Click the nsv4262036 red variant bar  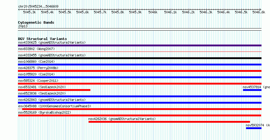pyautogui.click(x=169, y=122)
